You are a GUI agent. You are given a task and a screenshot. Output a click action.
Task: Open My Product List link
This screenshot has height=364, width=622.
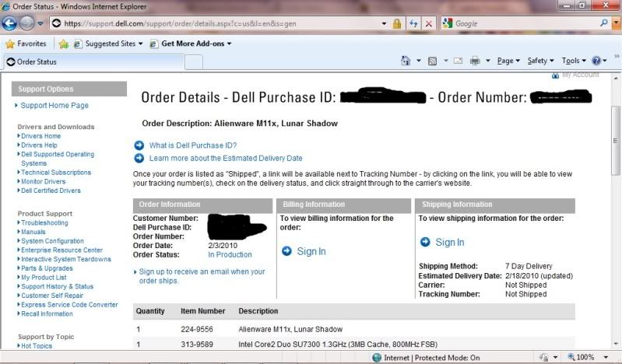[x=44, y=278]
